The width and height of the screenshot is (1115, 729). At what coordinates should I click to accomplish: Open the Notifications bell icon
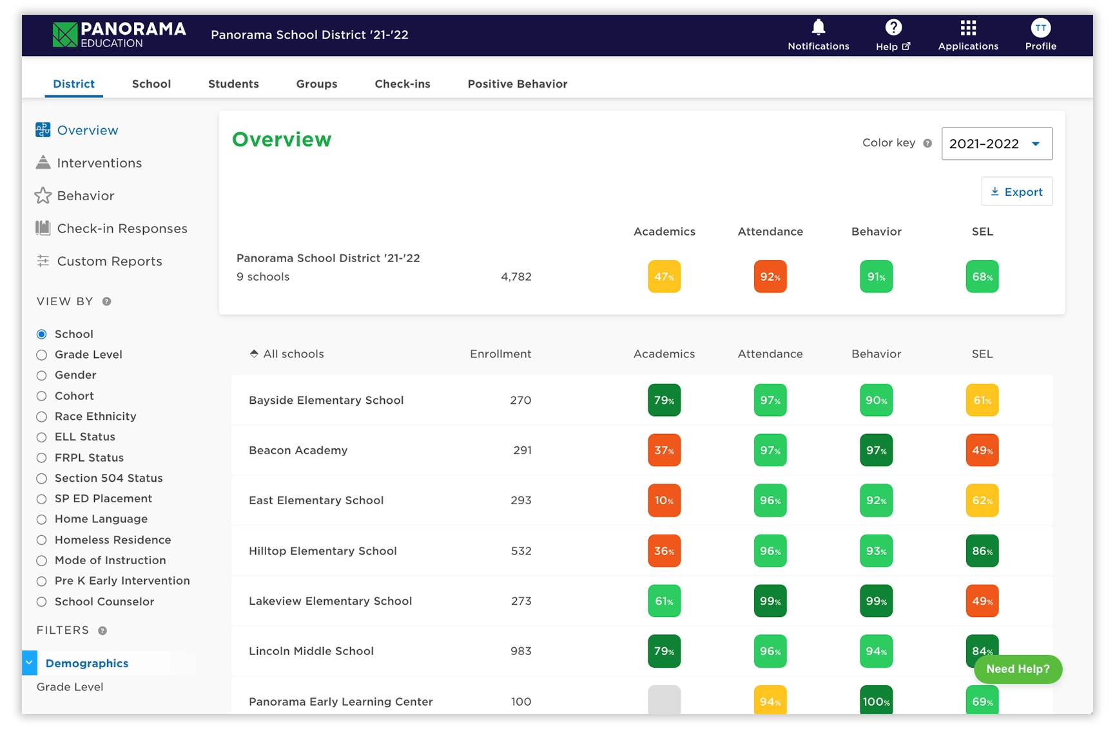coord(818,28)
